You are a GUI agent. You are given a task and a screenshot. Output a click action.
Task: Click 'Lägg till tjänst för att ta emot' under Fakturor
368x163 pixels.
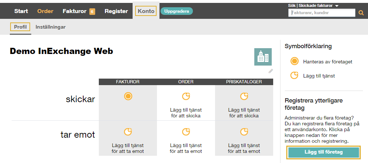[128, 148]
